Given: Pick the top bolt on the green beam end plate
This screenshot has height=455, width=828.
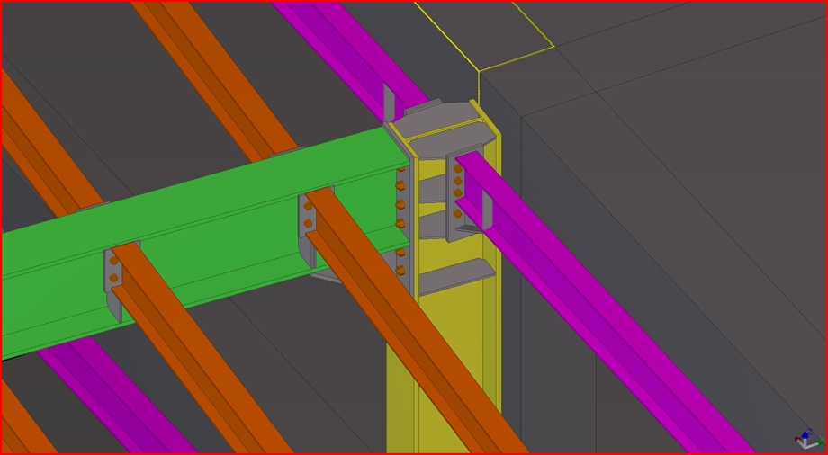Looking at the screenshot, I should coord(400,168).
